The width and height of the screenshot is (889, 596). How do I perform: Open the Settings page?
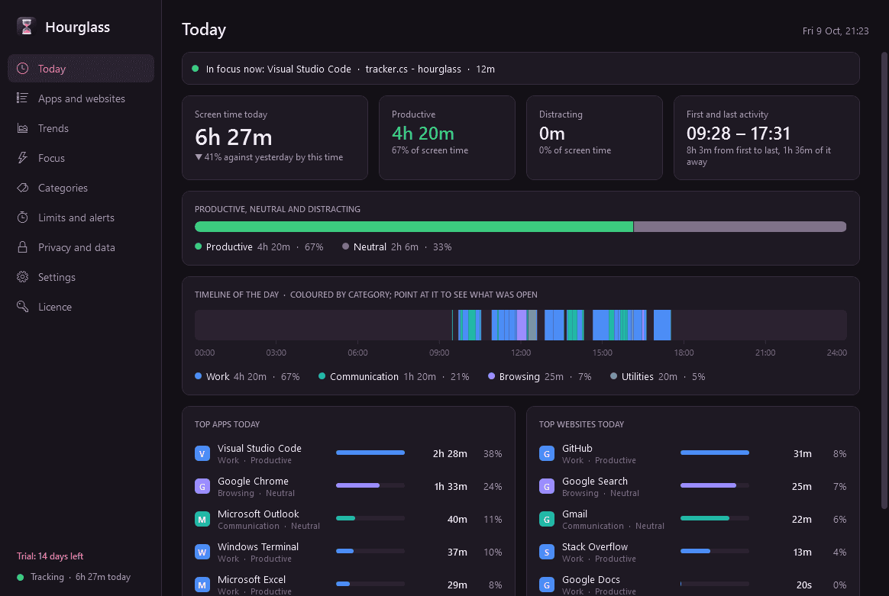(x=81, y=276)
